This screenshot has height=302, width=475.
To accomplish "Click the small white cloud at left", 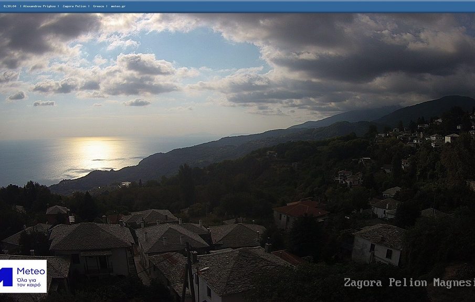I will click(x=17, y=96).
